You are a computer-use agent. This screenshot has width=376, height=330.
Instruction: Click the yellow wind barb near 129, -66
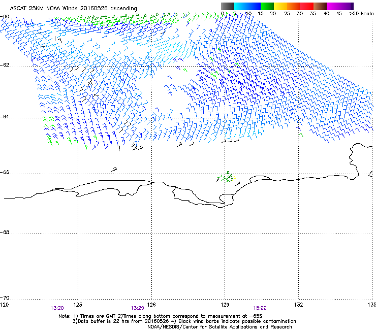tap(234, 178)
